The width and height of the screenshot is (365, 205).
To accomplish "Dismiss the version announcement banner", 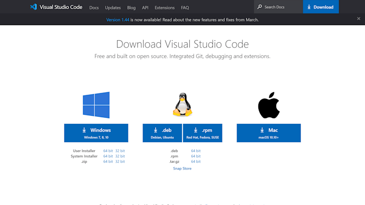I will pos(358,19).
